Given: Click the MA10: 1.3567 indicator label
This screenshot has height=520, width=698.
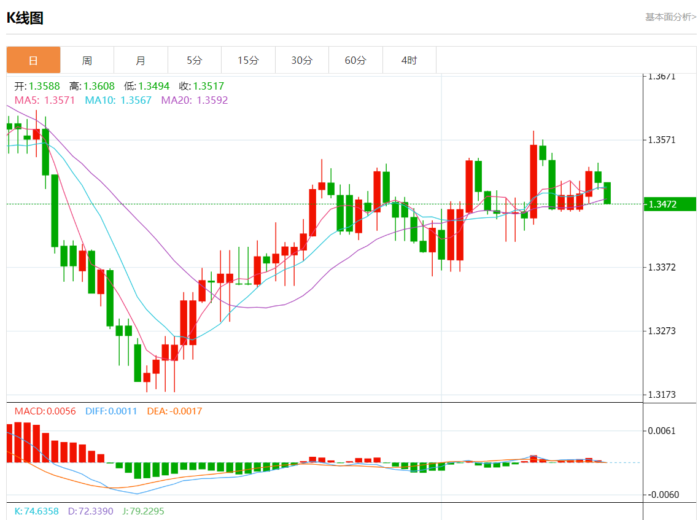Looking at the screenshot, I should click(x=118, y=100).
